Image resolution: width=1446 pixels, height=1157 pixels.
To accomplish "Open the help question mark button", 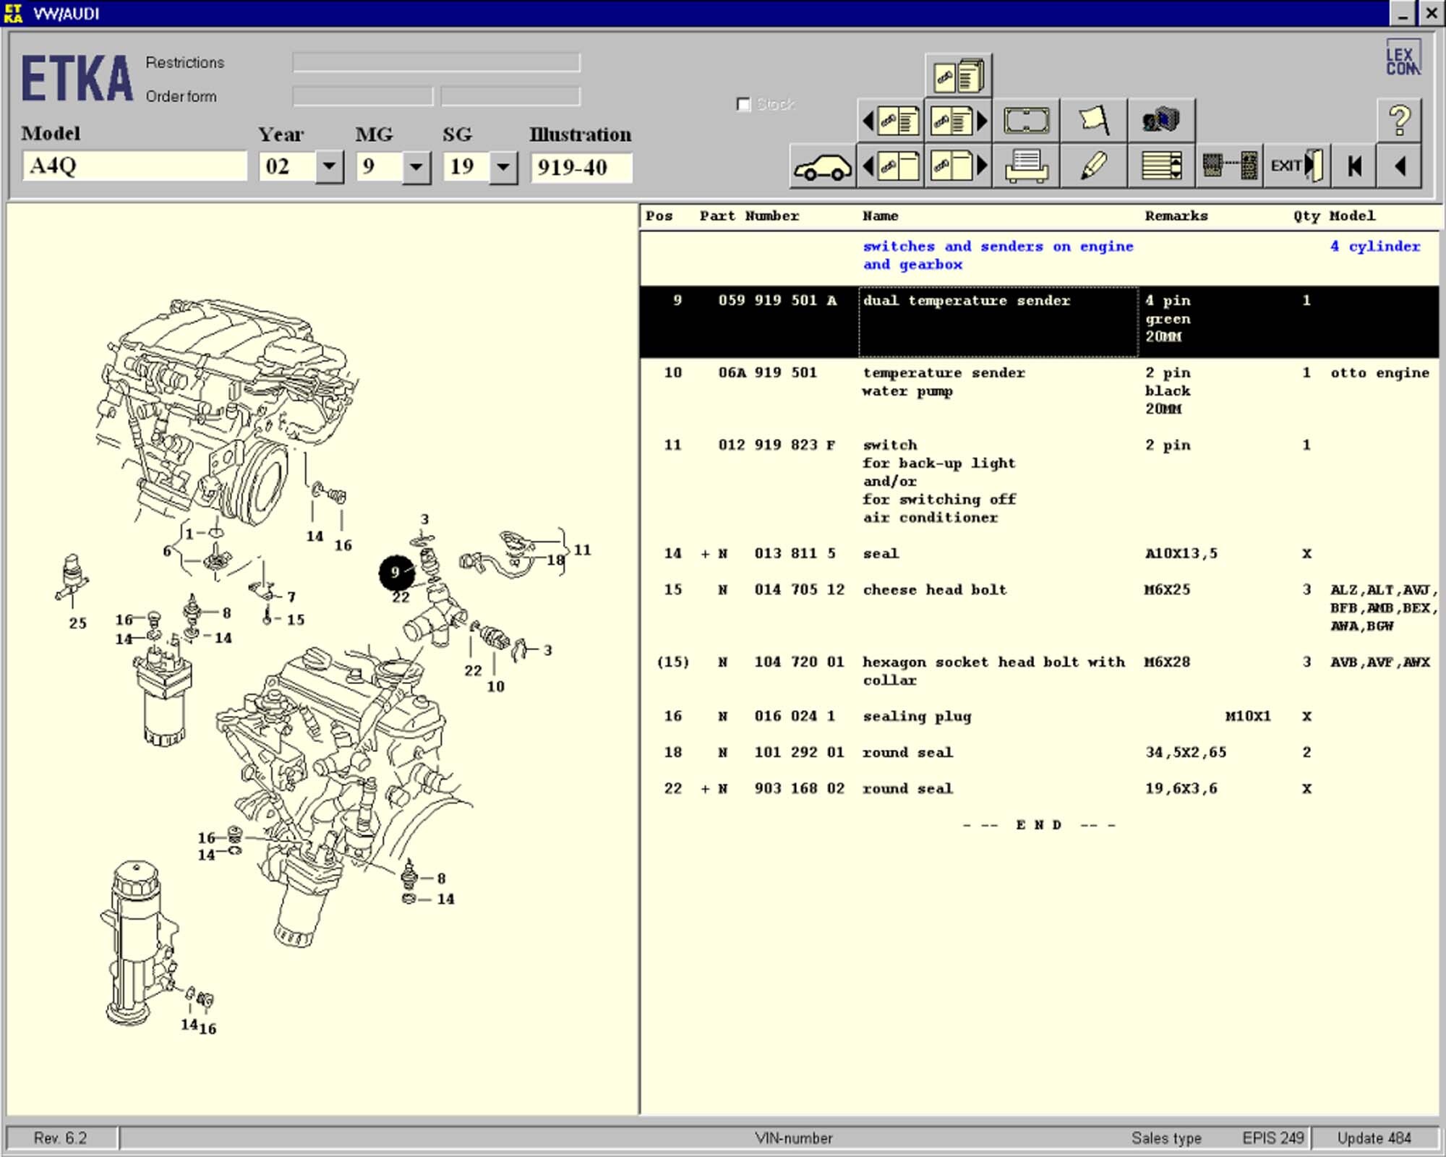I will point(1399,121).
